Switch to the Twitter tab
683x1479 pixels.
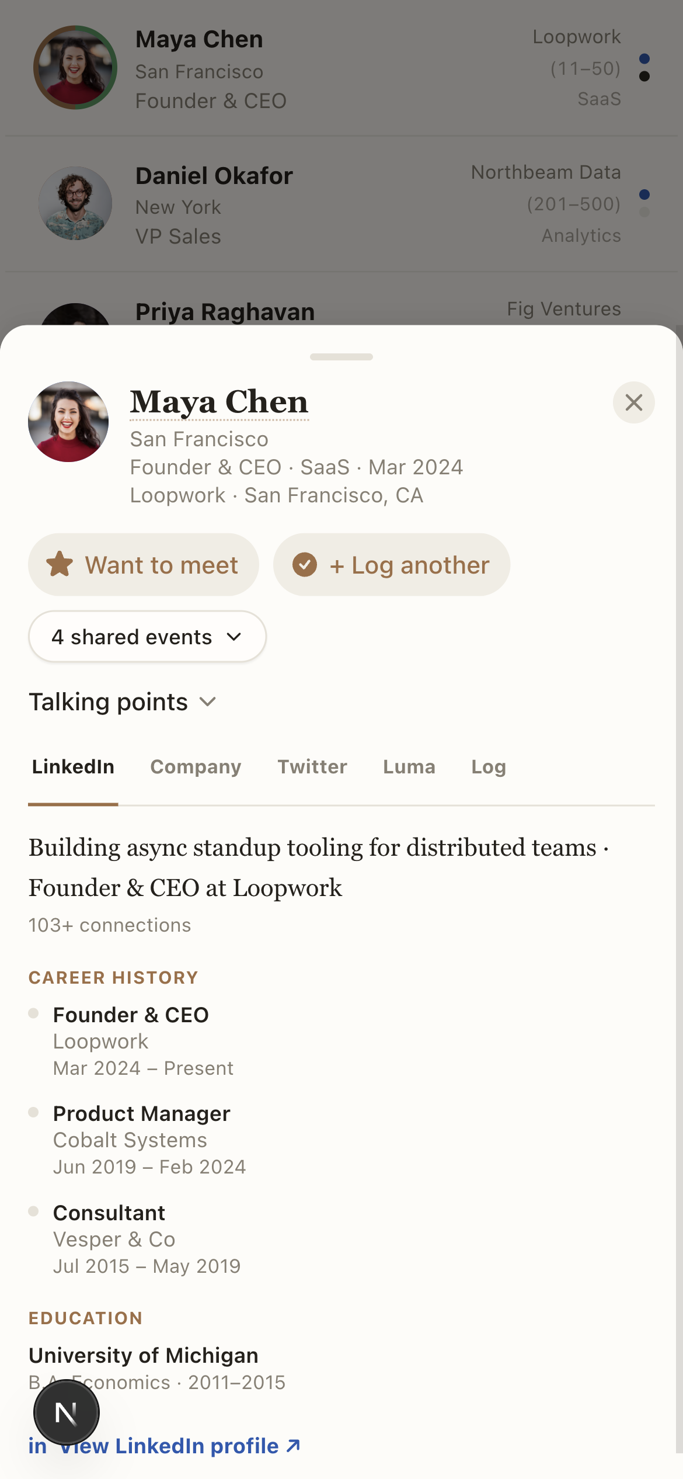[x=312, y=767]
